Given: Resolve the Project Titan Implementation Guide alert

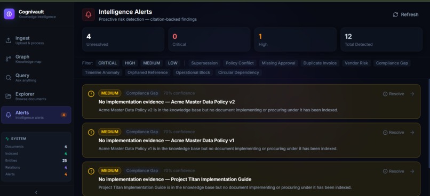Looking at the screenshot, I should pos(394,171).
